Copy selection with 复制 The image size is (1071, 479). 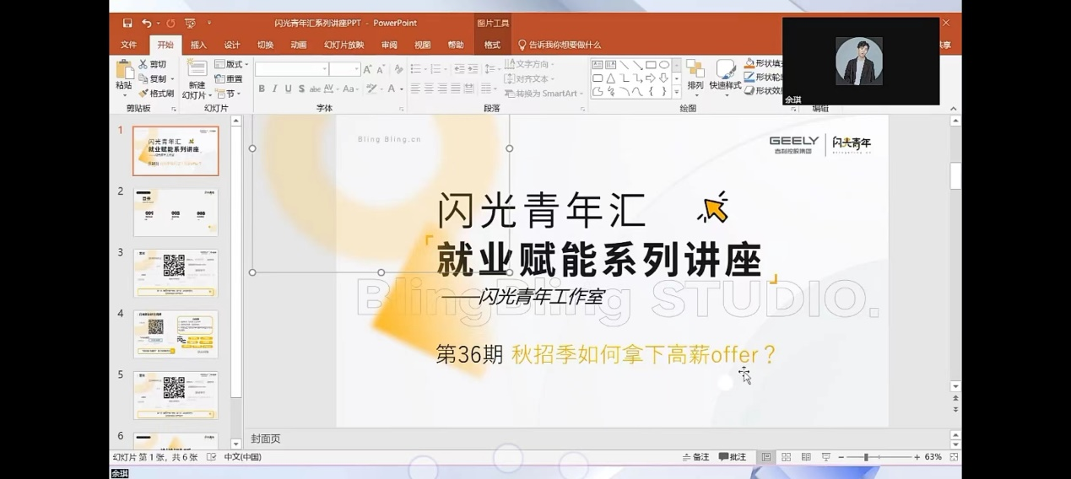coord(155,78)
